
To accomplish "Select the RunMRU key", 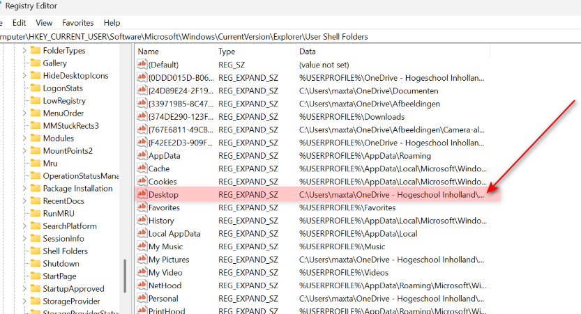I will (x=59, y=214).
